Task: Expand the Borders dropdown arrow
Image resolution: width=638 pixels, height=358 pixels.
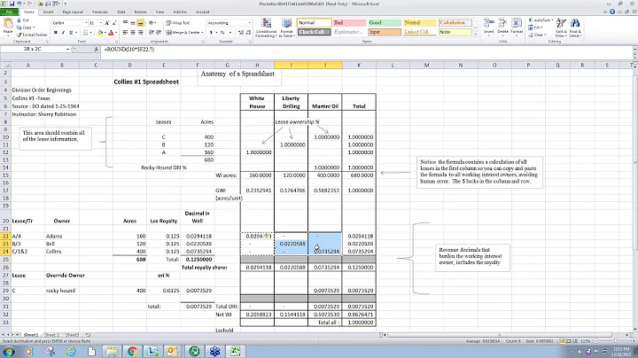Action: click(x=90, y=33)
